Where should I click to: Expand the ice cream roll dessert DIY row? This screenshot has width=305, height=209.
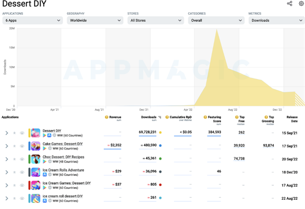click(7, 198)
